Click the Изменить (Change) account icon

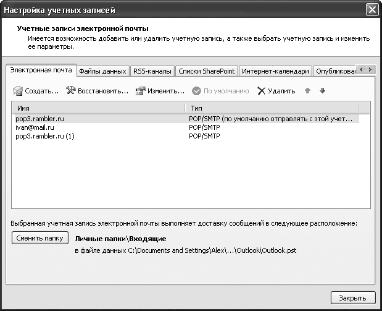140,91
